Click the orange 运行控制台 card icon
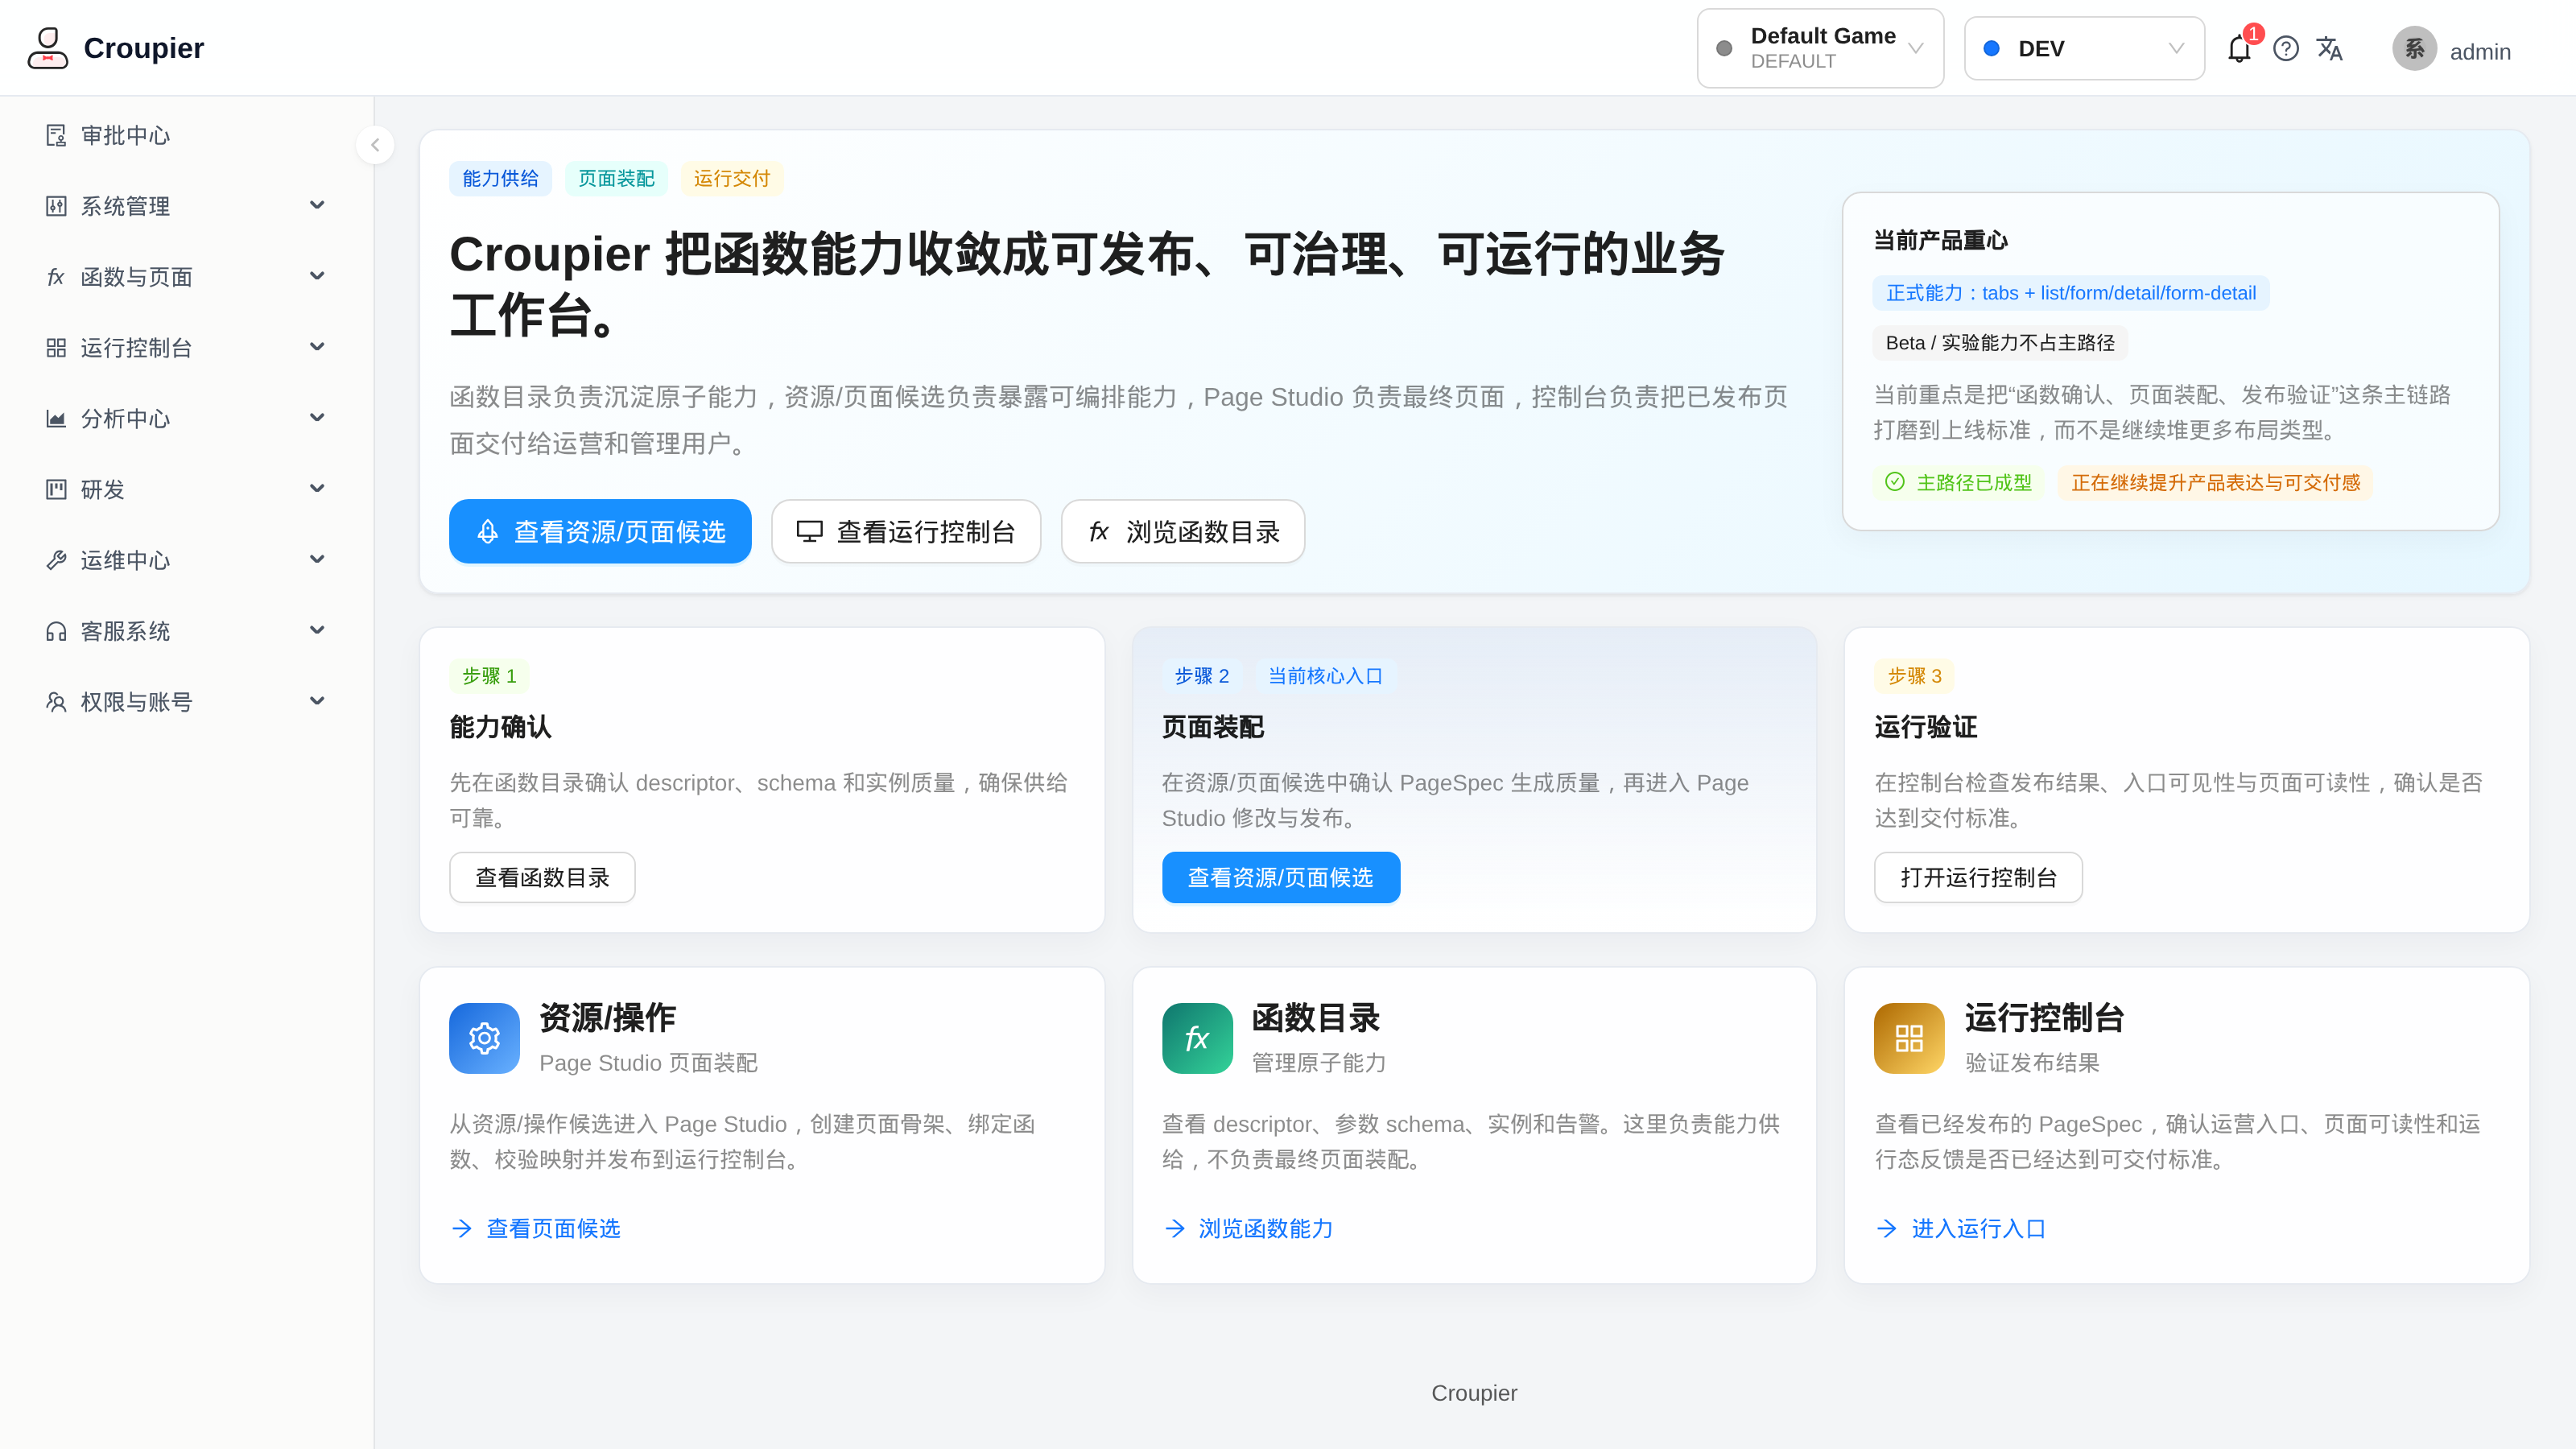 [x=1909, y=1038]
